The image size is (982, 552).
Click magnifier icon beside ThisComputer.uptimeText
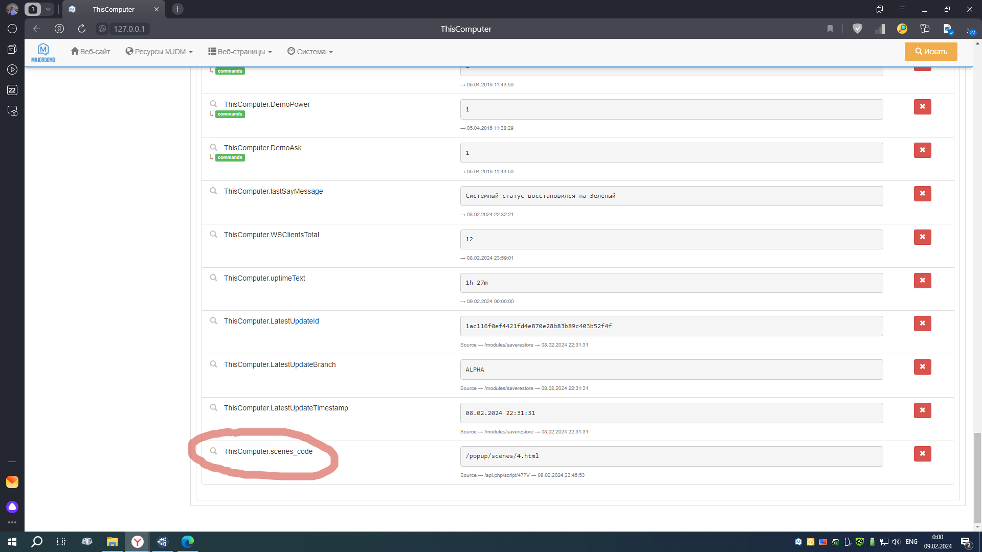point(213,278)
